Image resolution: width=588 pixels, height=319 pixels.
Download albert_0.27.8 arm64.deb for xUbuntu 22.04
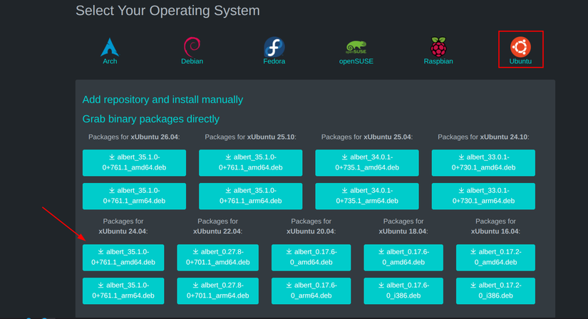point(218,291)
